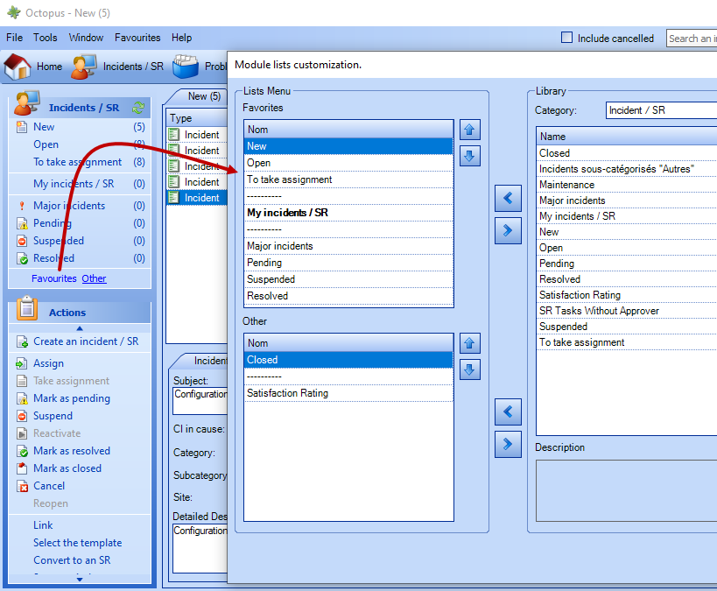Move Favorites item up with arrow
Viewport: 717px width, 591px height.
(x=469, y=130)
